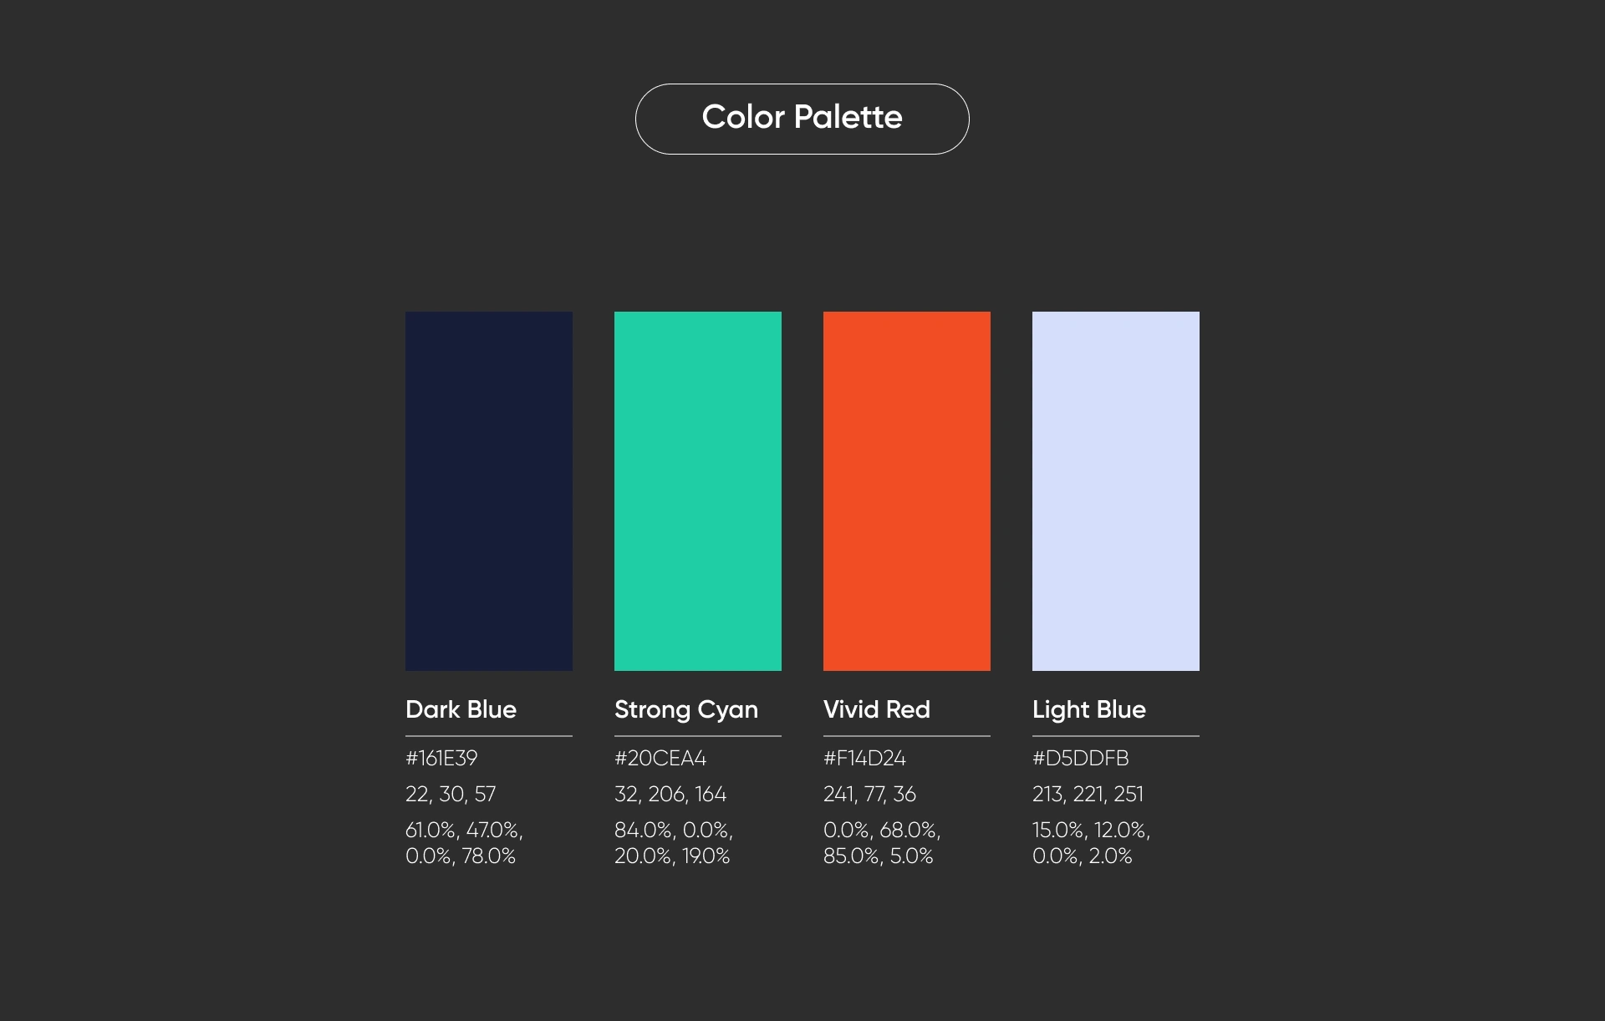Click the Vivid Red label
Image resolution: width=1605 pixels, height=1021 pixels.
(876, 709)
